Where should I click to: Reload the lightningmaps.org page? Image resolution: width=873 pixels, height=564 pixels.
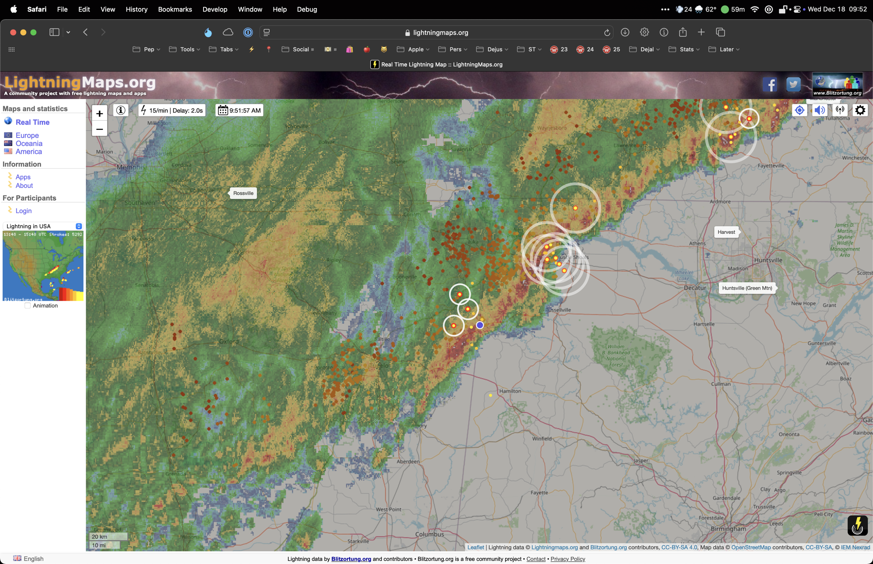(x=607, y=32)
